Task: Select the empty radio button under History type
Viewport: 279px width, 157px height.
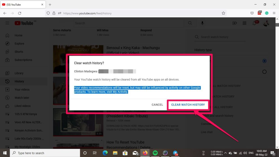Action: (x=264, y=72)
